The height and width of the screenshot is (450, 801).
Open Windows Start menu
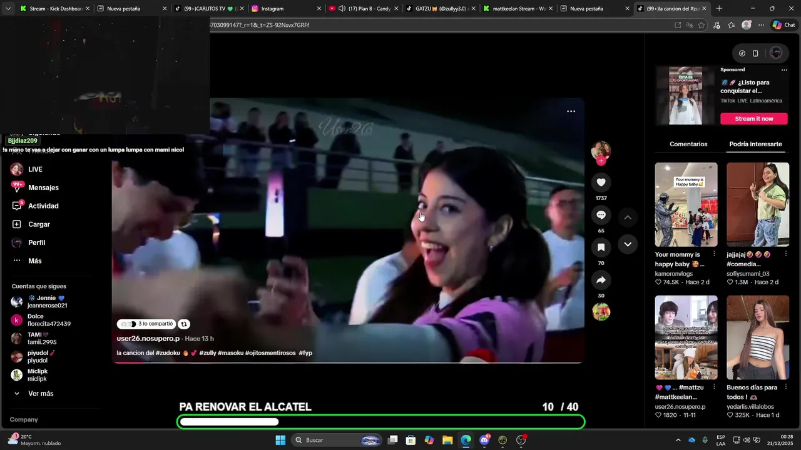(280, 440)
